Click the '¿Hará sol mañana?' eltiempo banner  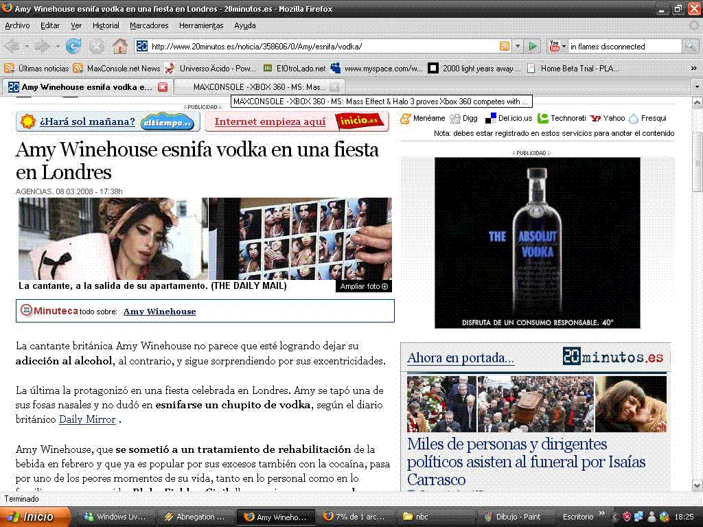point(108,121)
